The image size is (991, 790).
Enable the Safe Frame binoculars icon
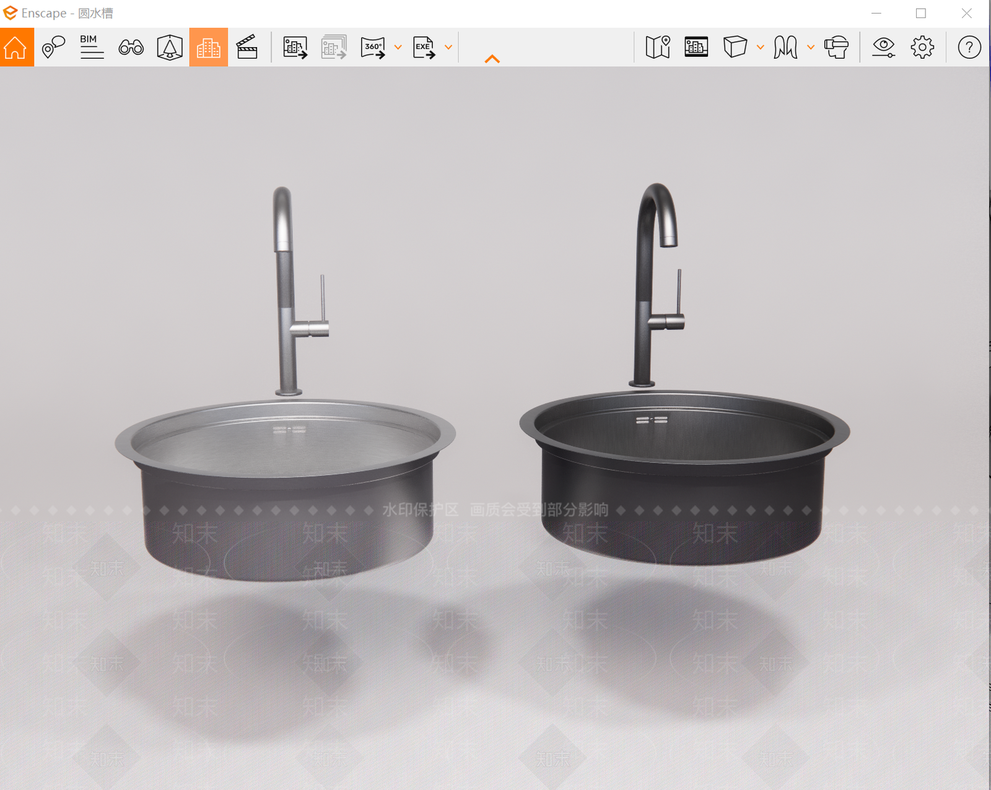tap(131, 47)
